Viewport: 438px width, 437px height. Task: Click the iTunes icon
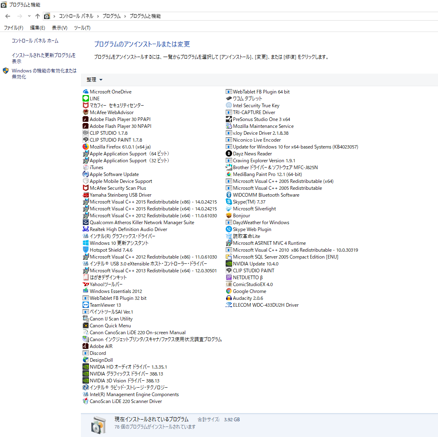(x=86, y=168)
